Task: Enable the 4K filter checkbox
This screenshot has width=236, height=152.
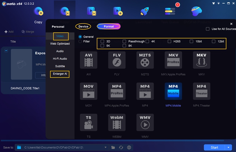Action: tap(147, 41)
